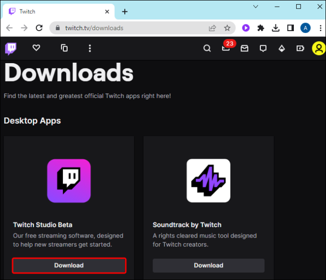Open notifications inbox with 23 badge

click(x=226, y=48)
